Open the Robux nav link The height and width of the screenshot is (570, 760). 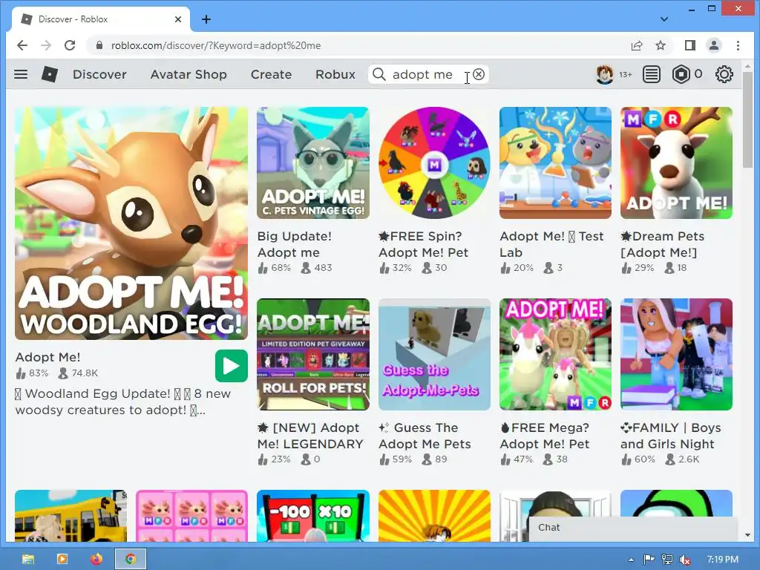pyautogui.click(x=335, y=74)
